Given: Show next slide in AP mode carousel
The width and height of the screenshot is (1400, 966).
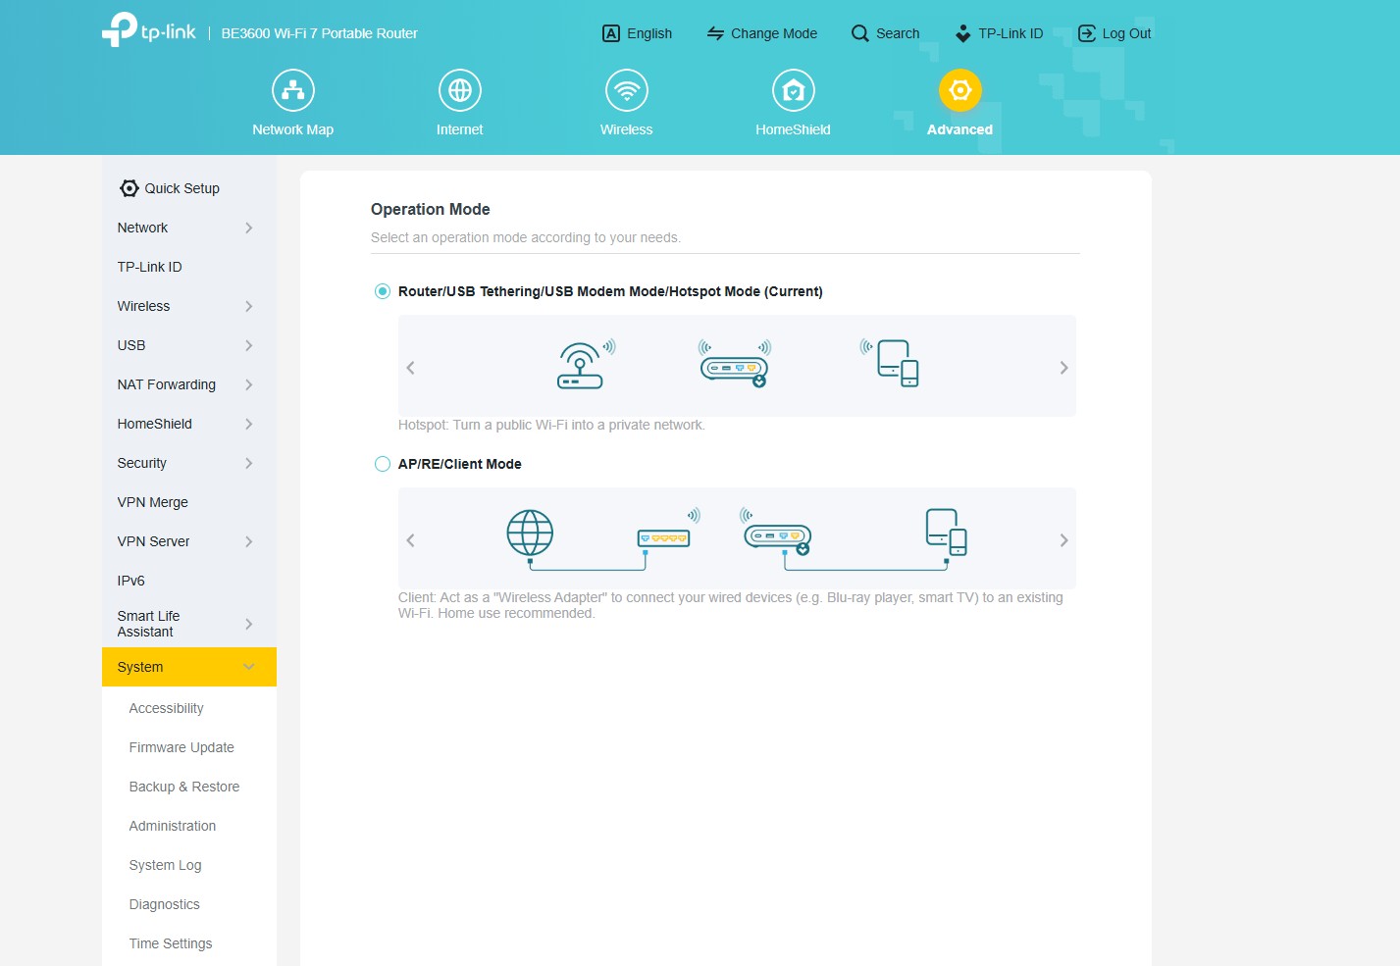Looking at the screenshot, I should (x=1063, y=540).
